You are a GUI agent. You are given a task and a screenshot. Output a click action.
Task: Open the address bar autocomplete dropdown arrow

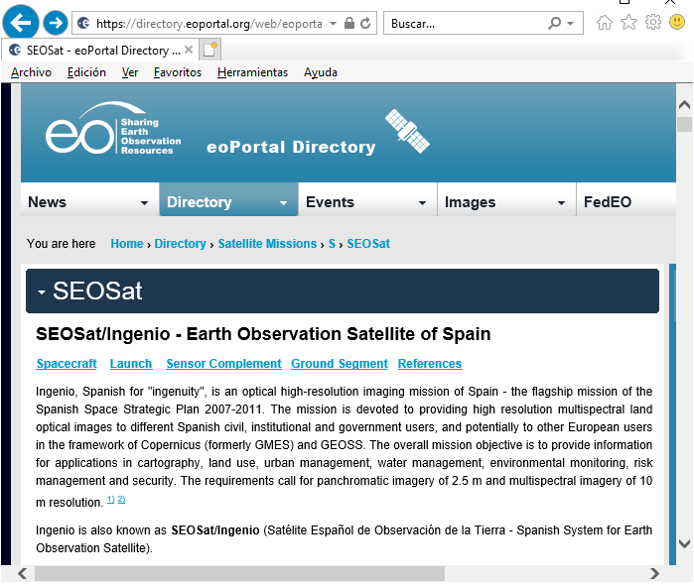pyautogui.click(x=333, y=23)
